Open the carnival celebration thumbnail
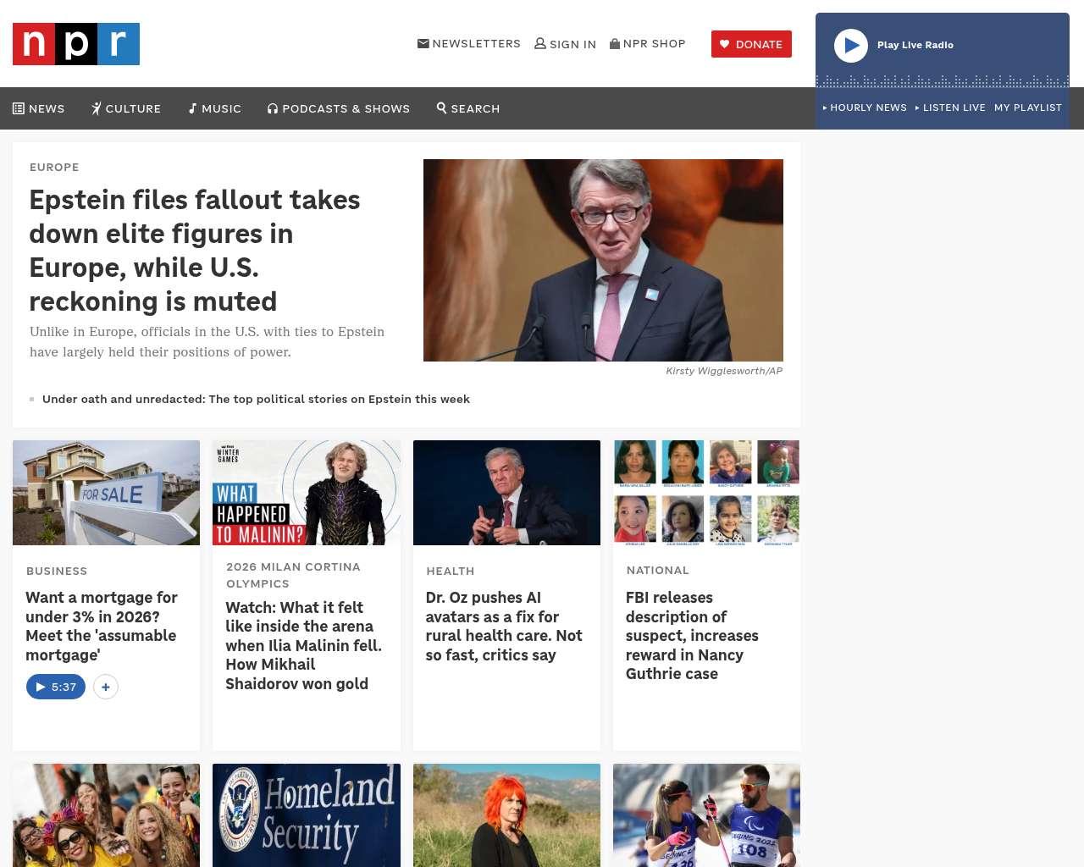This screenshot has width=1084, height=867. [106, 815]
